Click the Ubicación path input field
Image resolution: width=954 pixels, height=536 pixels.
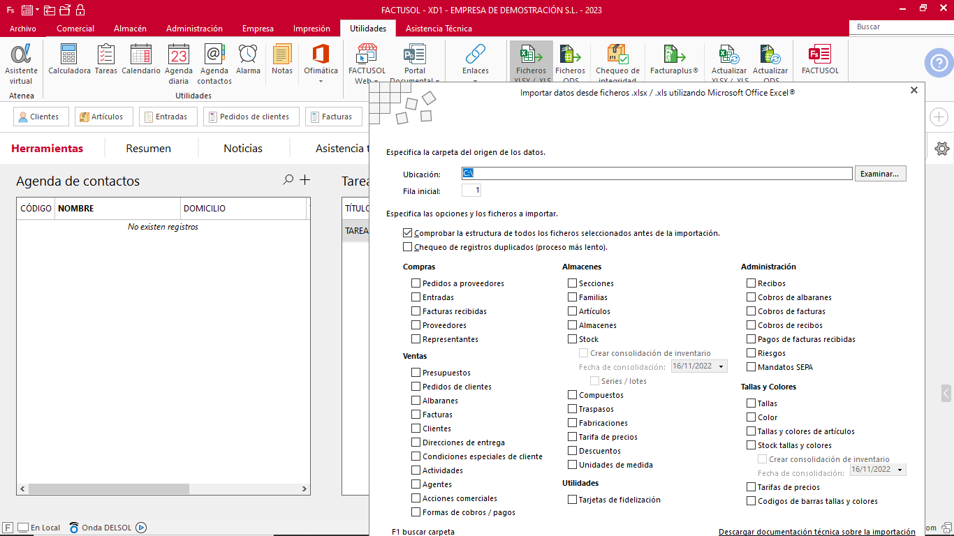[x=656, y=173]
